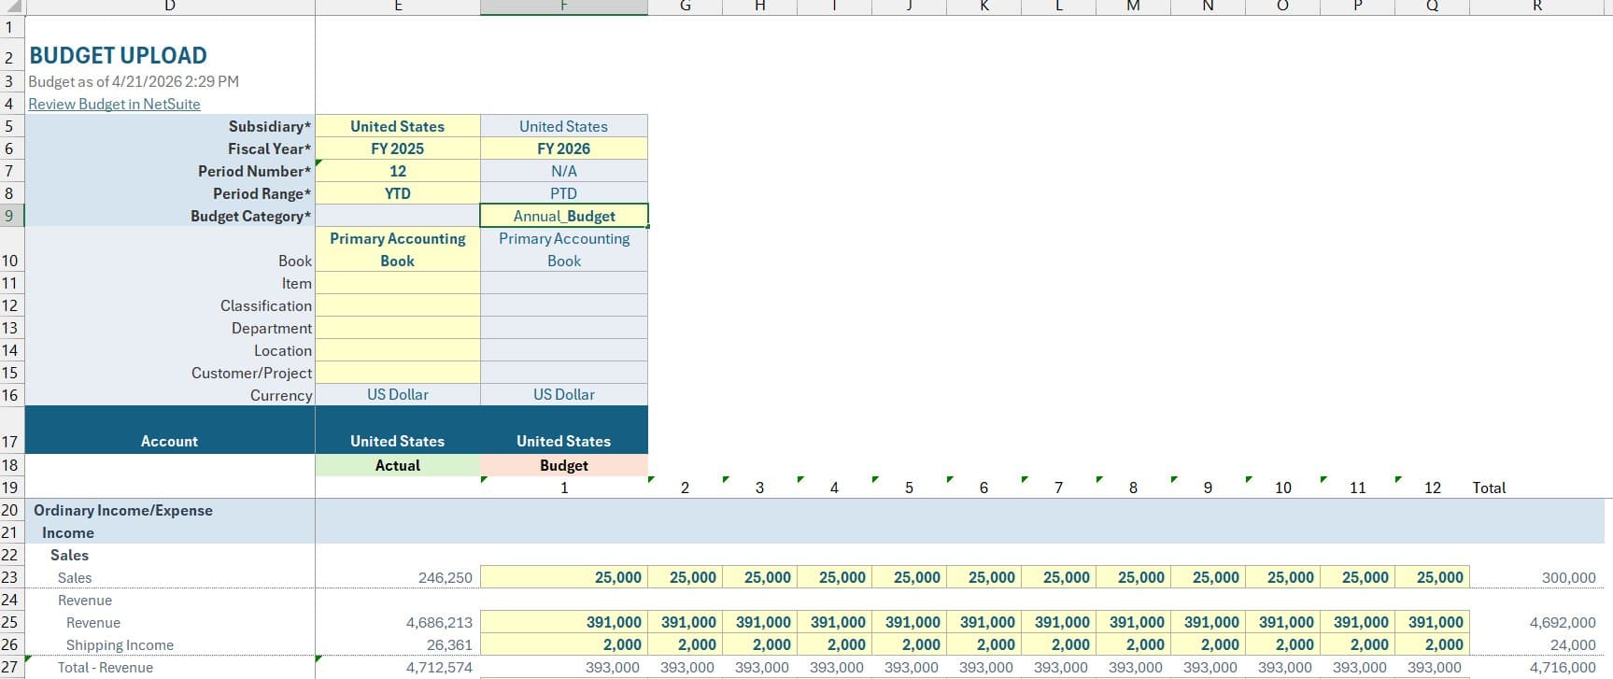
Task: Click the Subsidiary* label
Action: click(270, 126)
